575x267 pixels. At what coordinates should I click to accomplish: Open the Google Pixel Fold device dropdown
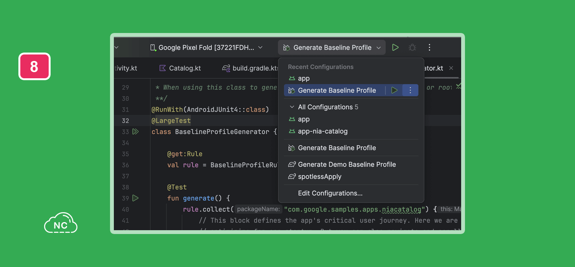click(x=206, y=48)
